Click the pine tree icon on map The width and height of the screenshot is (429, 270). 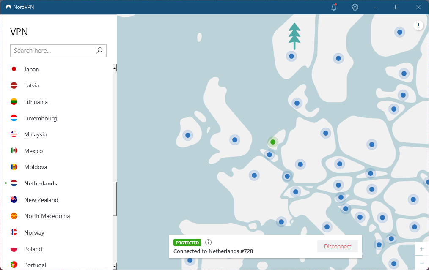pos(294,36)
